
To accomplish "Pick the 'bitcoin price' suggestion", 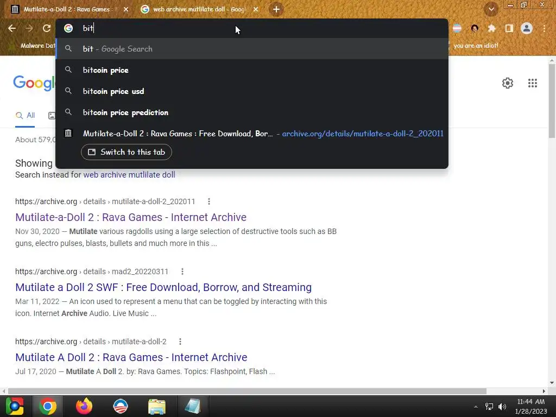I will [x=252, y=70].
